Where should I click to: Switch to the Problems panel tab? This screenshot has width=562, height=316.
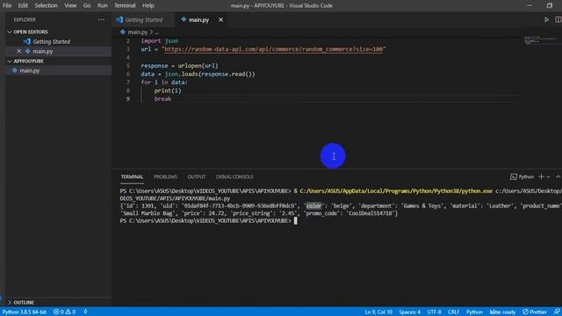click(165, 176)
